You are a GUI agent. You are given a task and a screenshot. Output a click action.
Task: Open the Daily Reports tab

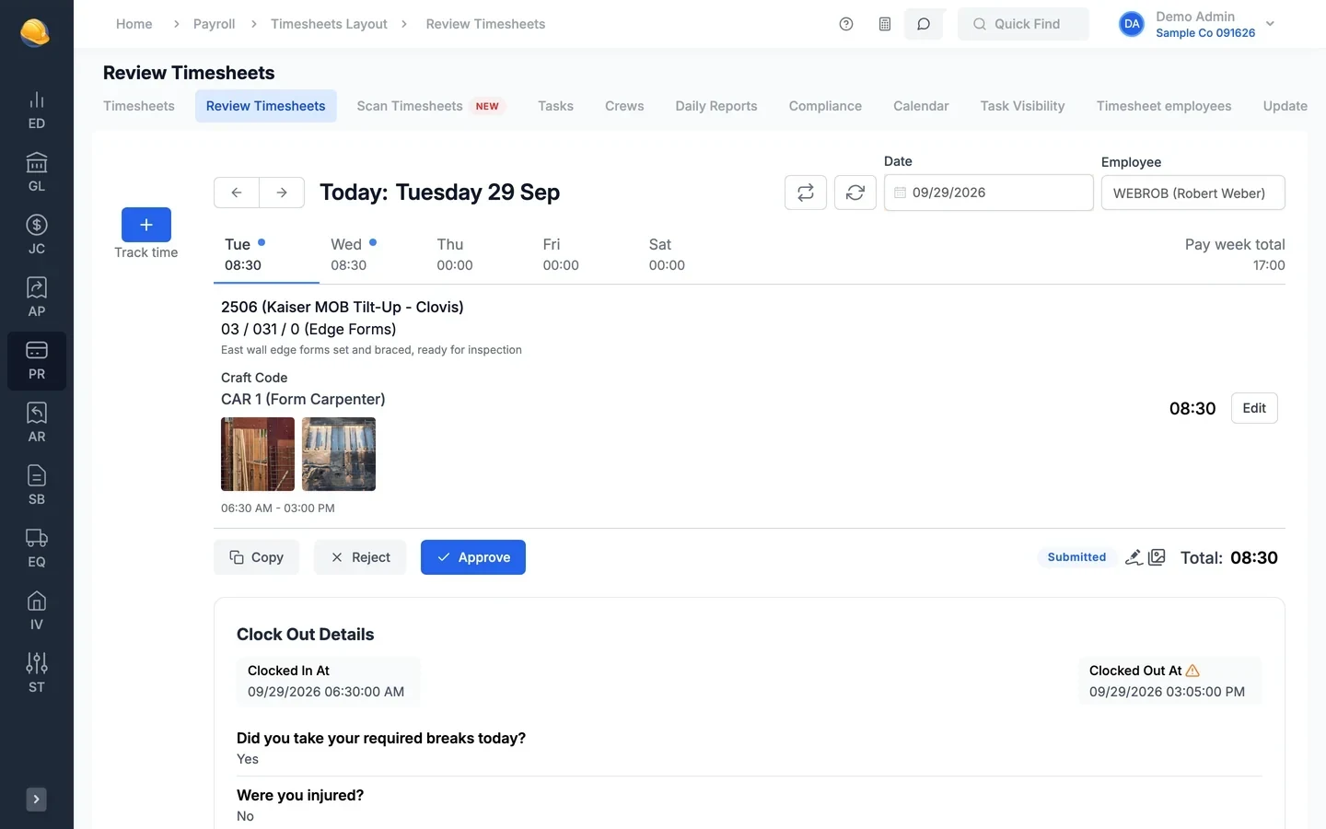(716, 106)
